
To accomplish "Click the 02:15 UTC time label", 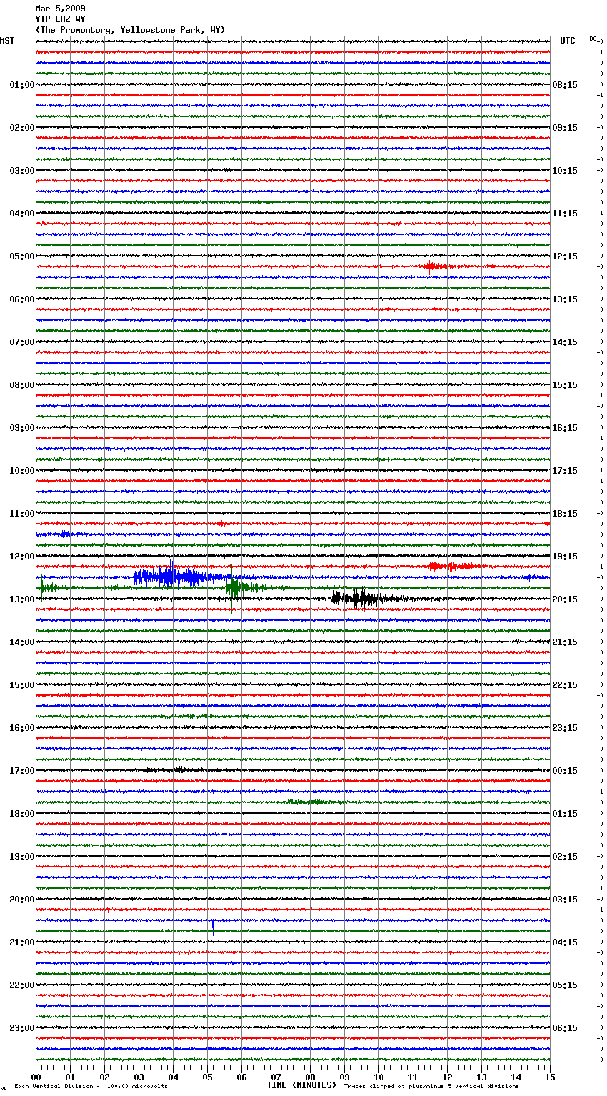I will click(x=565, y=857).
